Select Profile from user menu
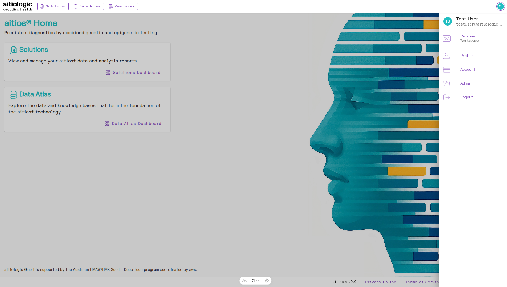The height and width of the screenshot is (287, 507). (x=467, y=56)
